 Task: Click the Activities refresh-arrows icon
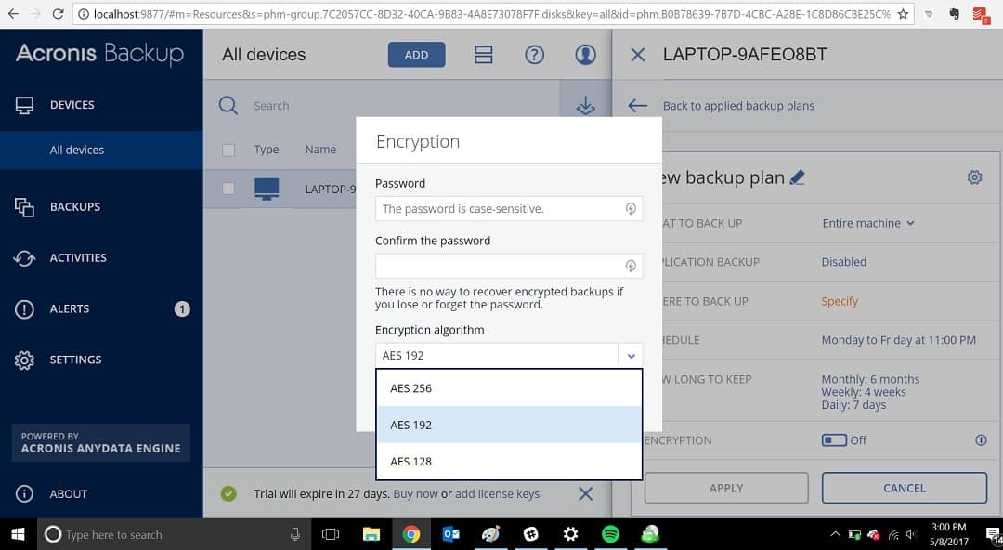[24, 258]
